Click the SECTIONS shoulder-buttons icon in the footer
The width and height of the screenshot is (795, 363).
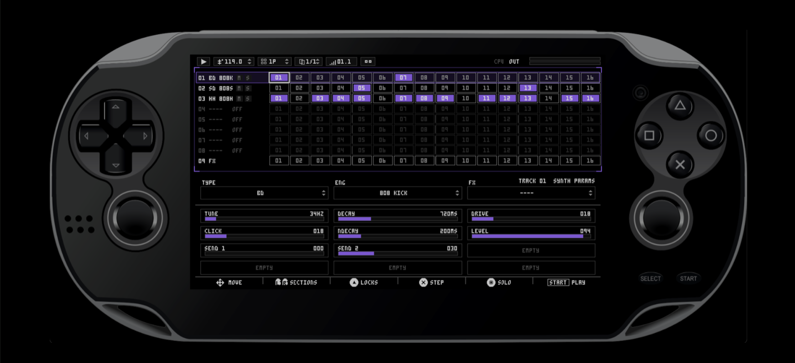coord(281,282)
